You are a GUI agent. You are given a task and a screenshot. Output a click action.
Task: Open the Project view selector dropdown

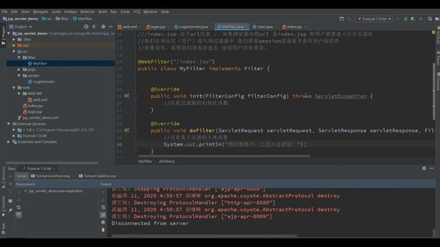tap(21, 27)
